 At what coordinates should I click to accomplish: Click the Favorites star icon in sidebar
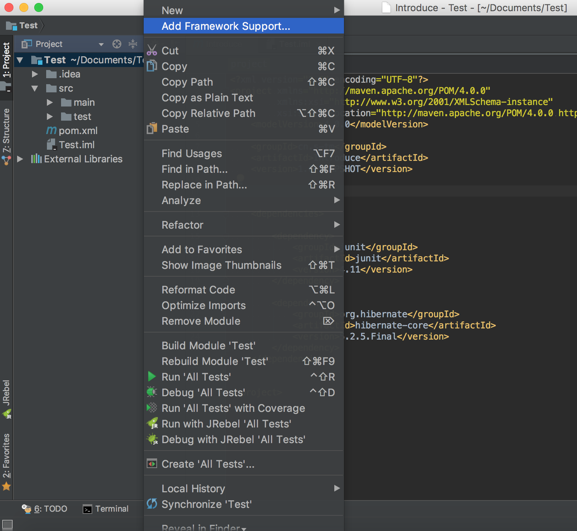pyautogui.click(x=6, y=486)
